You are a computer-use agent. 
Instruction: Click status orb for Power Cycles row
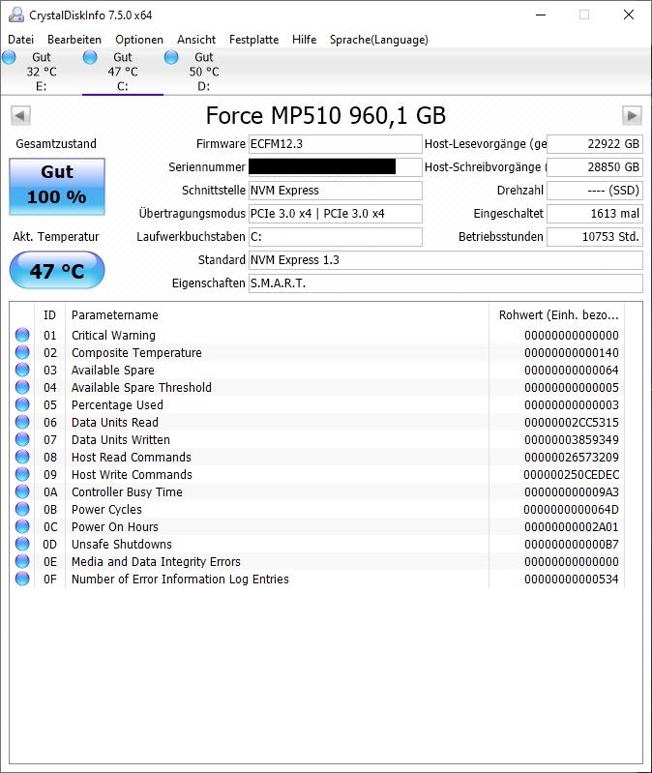tap(22, 509)
